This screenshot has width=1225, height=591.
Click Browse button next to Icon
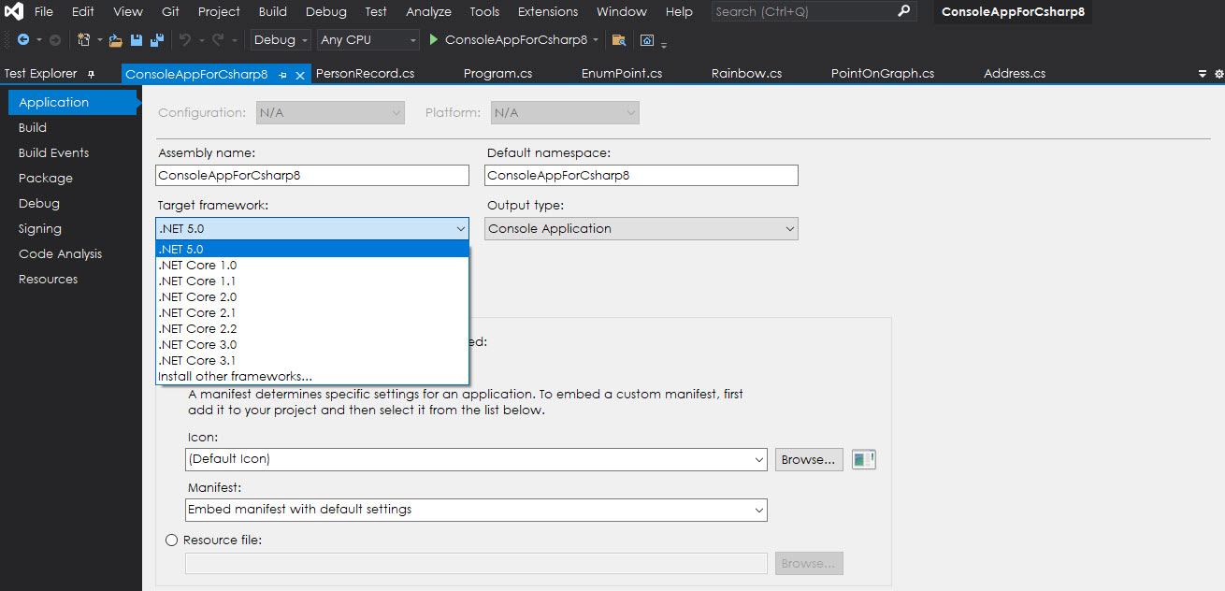[808, 459]
